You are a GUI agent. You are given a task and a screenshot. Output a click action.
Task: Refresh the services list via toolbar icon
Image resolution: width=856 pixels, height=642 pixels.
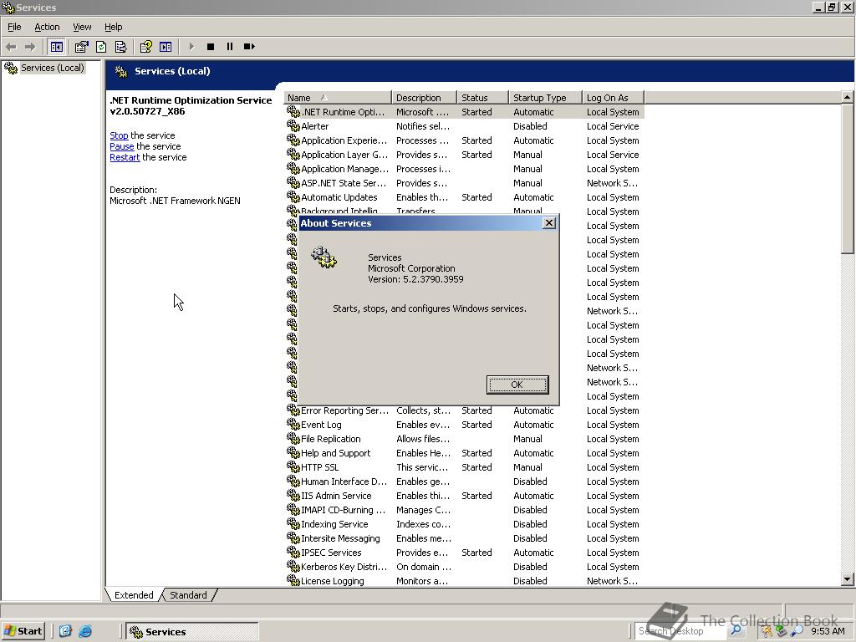point(101,47)
